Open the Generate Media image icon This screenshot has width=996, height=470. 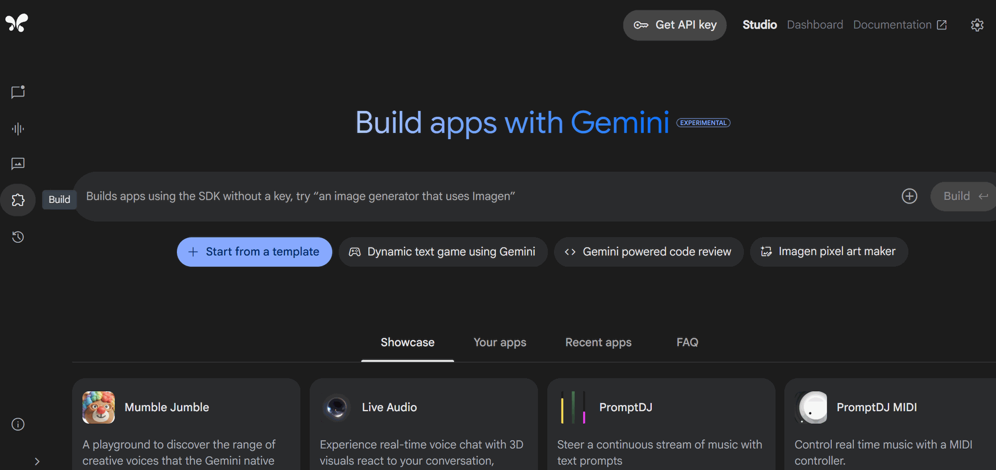(x=18, y=164)
